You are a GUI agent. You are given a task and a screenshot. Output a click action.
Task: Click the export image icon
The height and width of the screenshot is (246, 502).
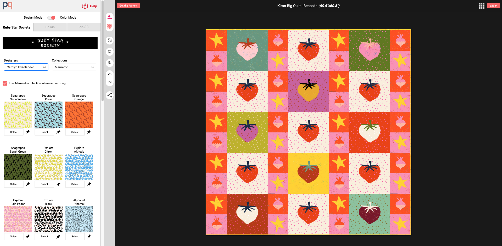(x=110, y=52)
